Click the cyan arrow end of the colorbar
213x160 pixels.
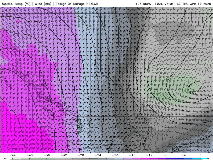click(x=205, y=159)
